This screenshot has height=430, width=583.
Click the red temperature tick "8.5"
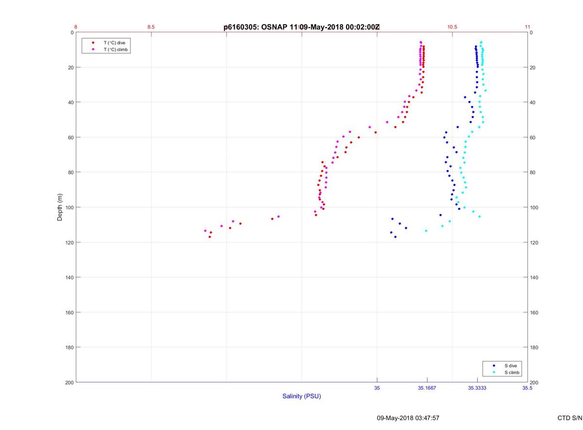point(151,27)
